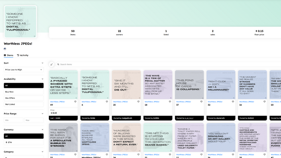Open the 'Tide of fecal matter' card image
This screenshot has height=158, width=281.
pyautogui.click(x=158, y=85)
